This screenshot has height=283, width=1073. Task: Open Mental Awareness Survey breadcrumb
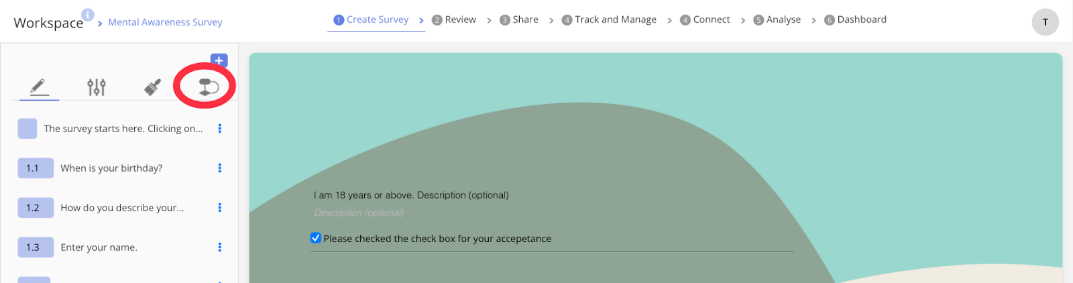click(165, 22)
